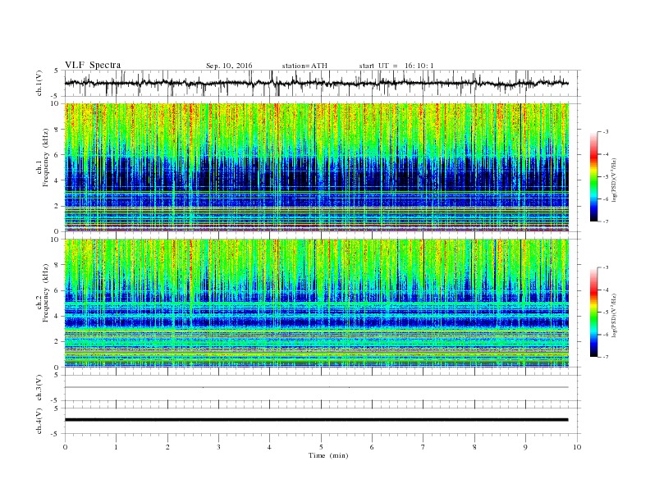The image size is (650, 502).
Task: Click time axis tick label "7"
Action: coord(423,447)
